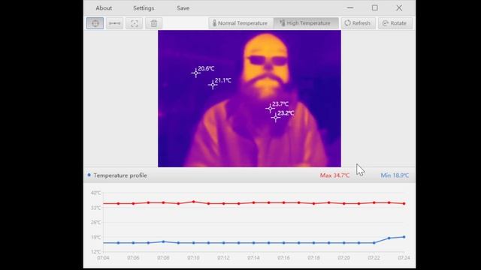Select the 23.2℃ measurement point marker
The height and width of the screenshot is (270, 481).
tap(276, 118)
